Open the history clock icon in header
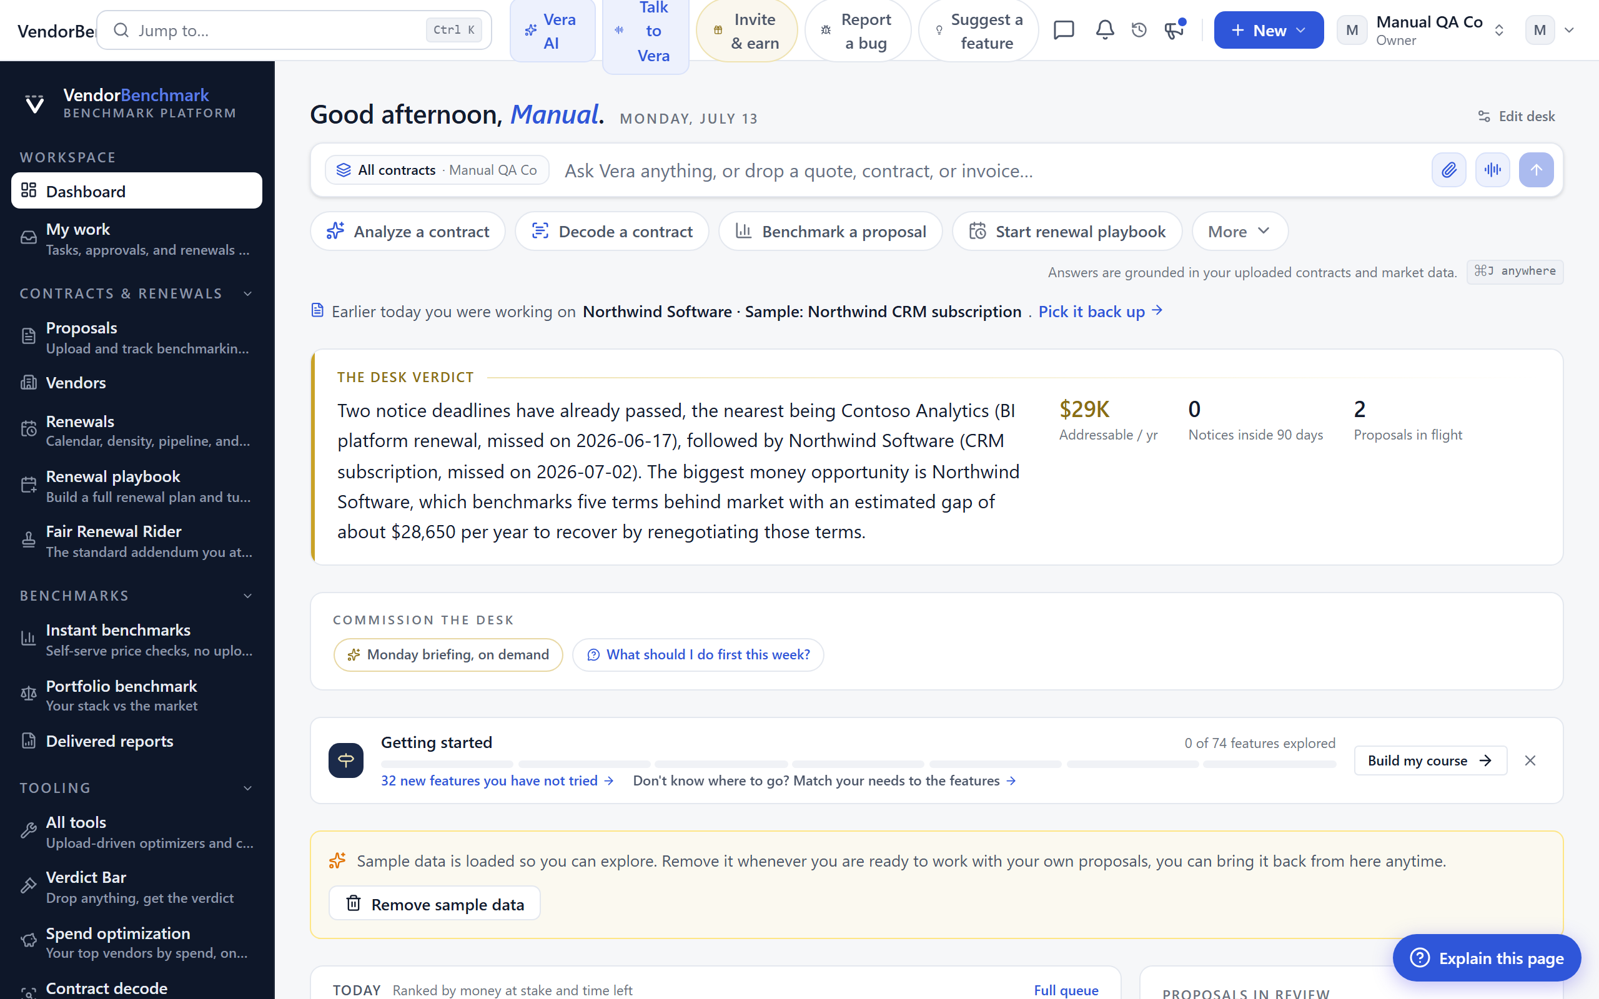The image size is (1599, 999). click(1139, 30)
